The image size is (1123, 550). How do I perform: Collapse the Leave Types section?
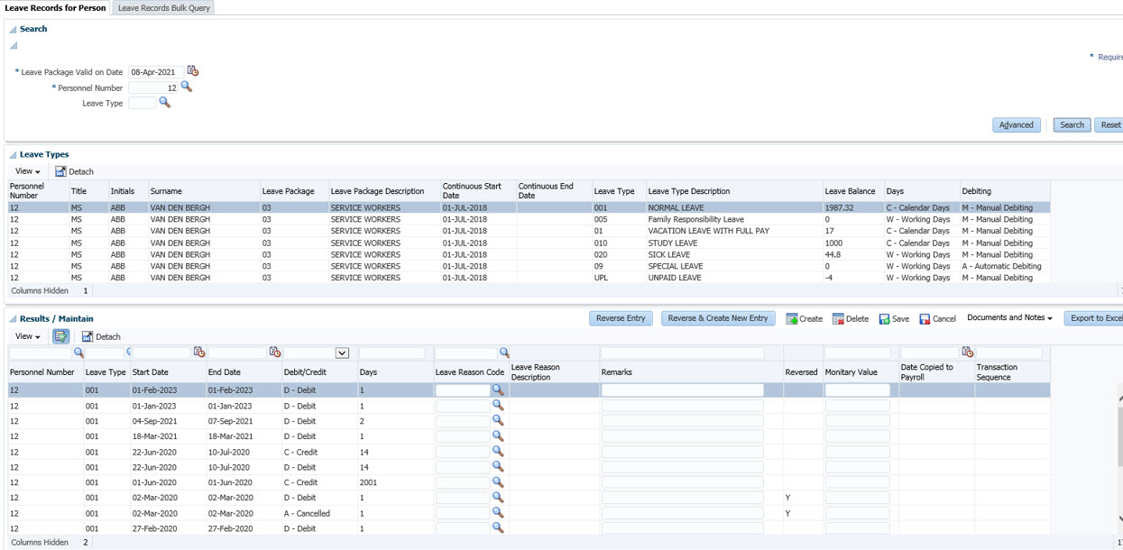(x=13, y=155)
